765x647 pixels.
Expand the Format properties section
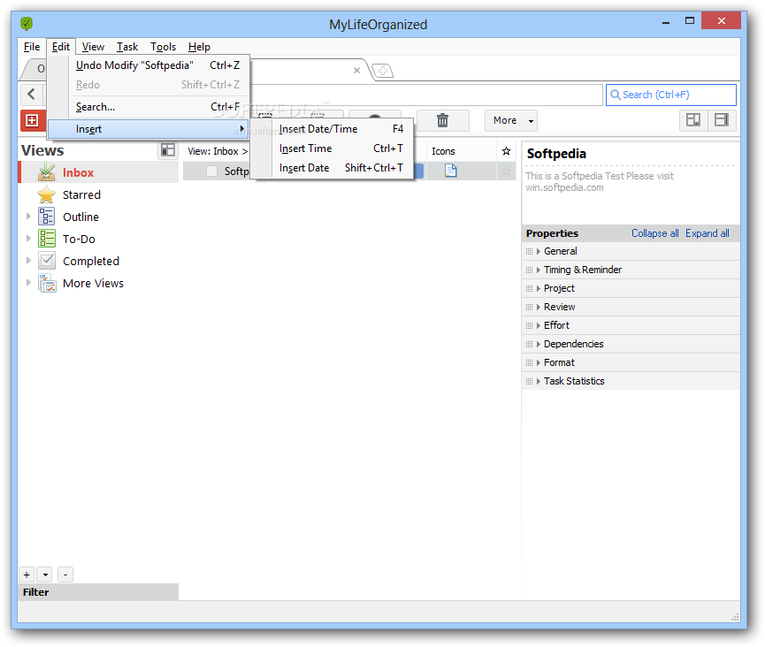538,362
